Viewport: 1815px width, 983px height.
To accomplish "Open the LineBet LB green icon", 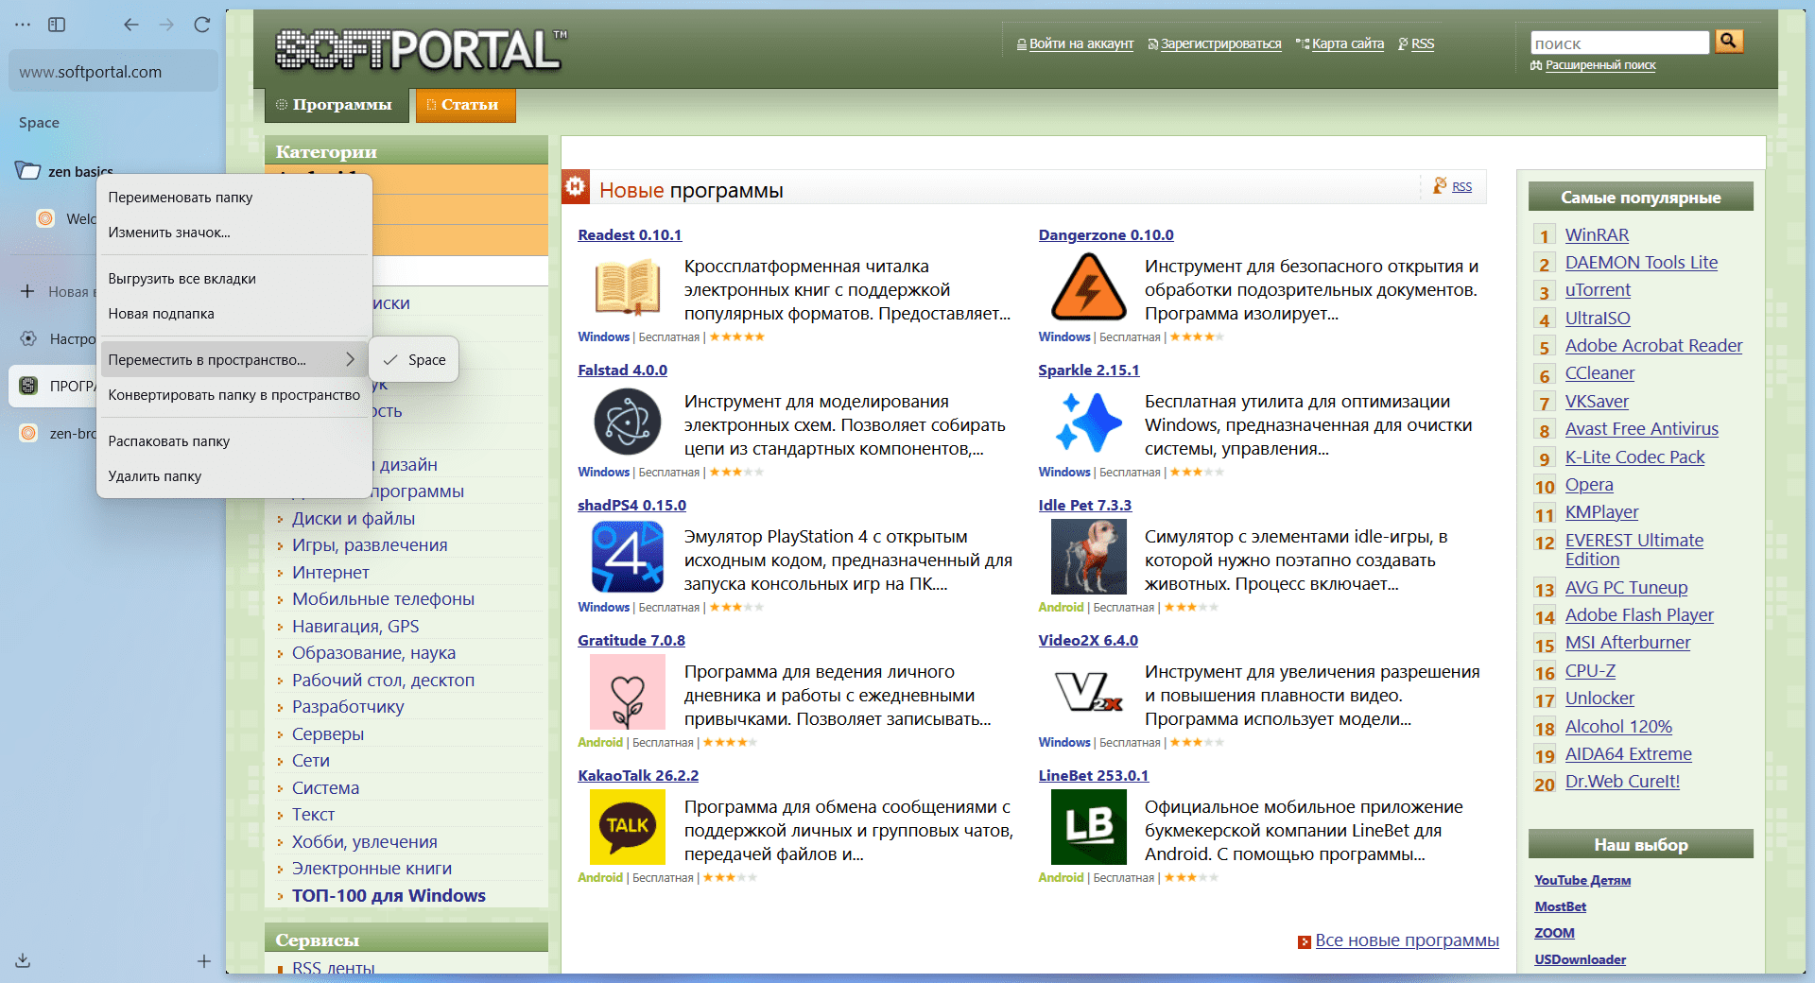I will click(1089, 828).
